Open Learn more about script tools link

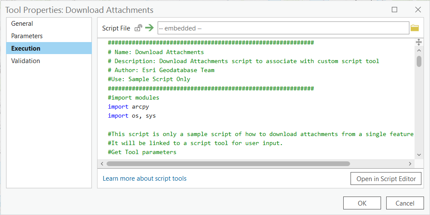point(144,179)
